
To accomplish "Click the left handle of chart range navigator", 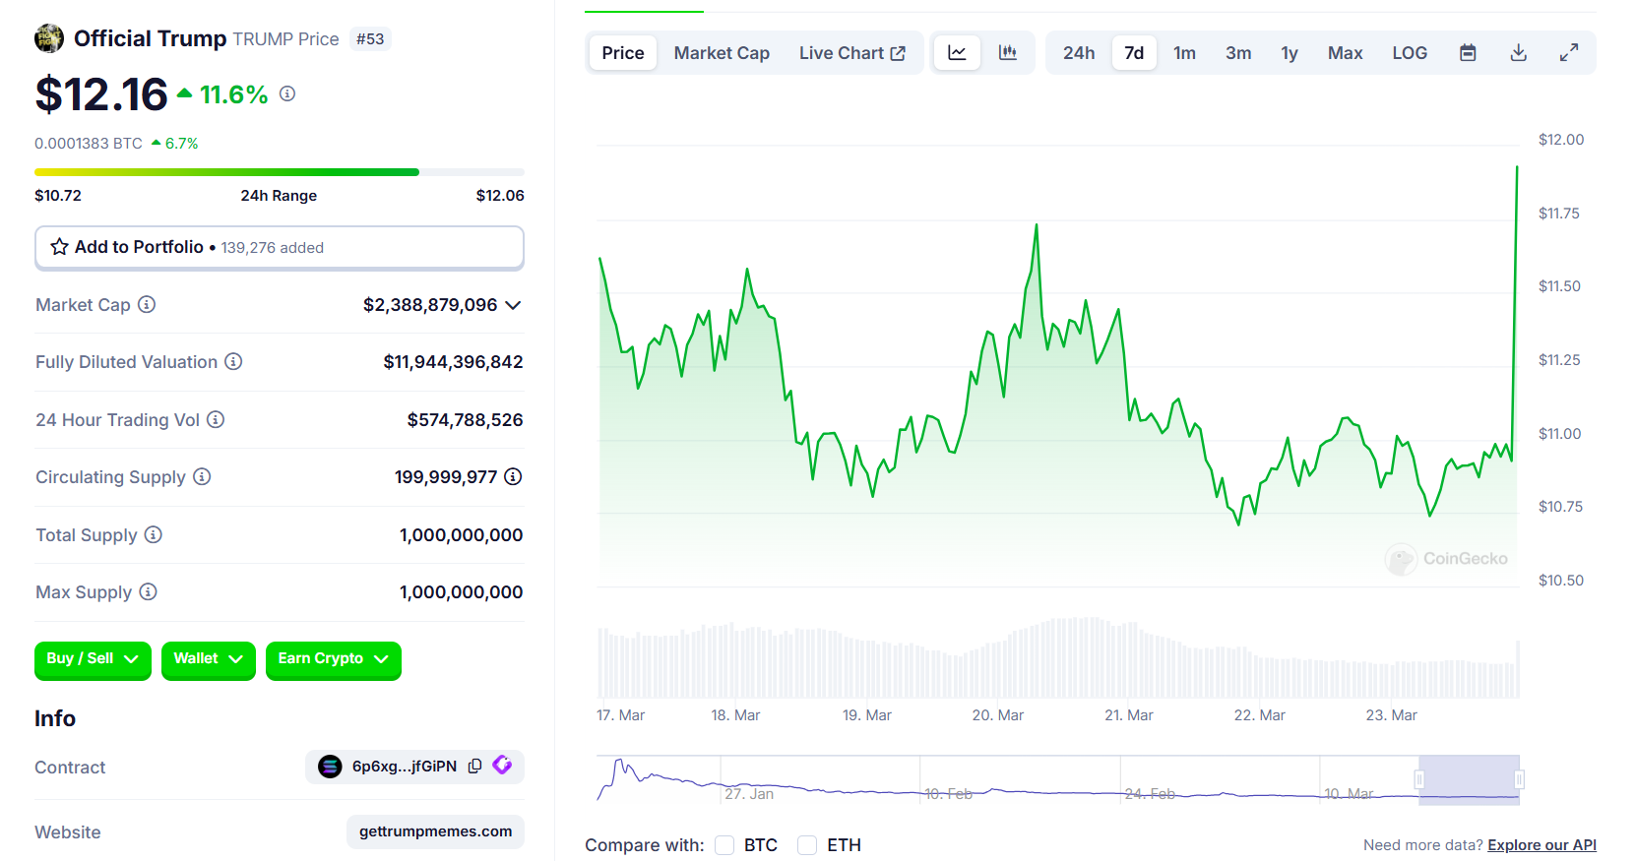I will tap(1419, 780).
